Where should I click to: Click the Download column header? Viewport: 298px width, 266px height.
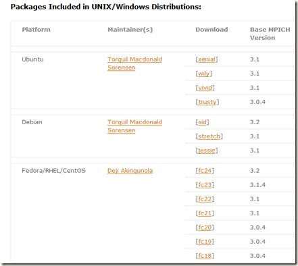(x=212, y=30)
